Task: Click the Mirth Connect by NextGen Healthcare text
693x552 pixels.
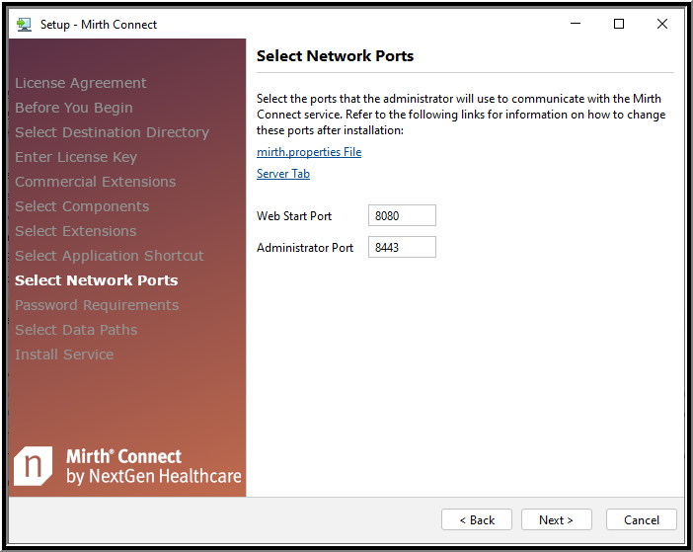Action: [154, 466]
